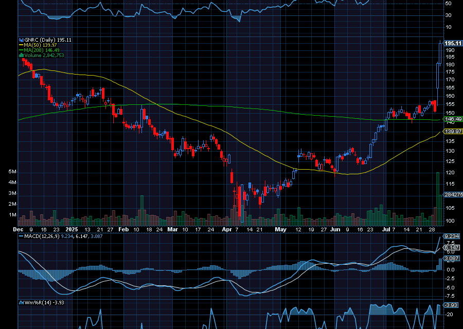
Task: Click the 160 price axis label
Action: coord(450,96)
